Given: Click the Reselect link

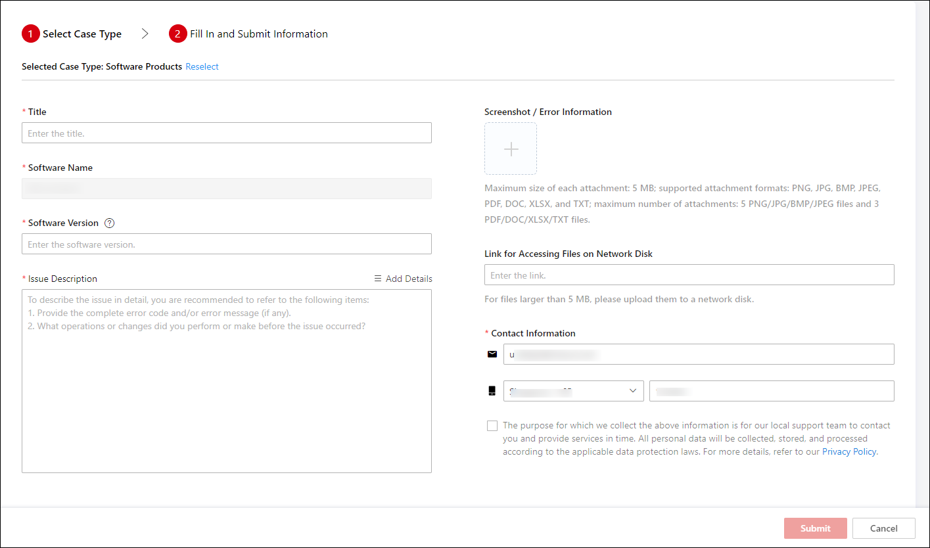Looking at the screenshot, I should pos(202,66).
